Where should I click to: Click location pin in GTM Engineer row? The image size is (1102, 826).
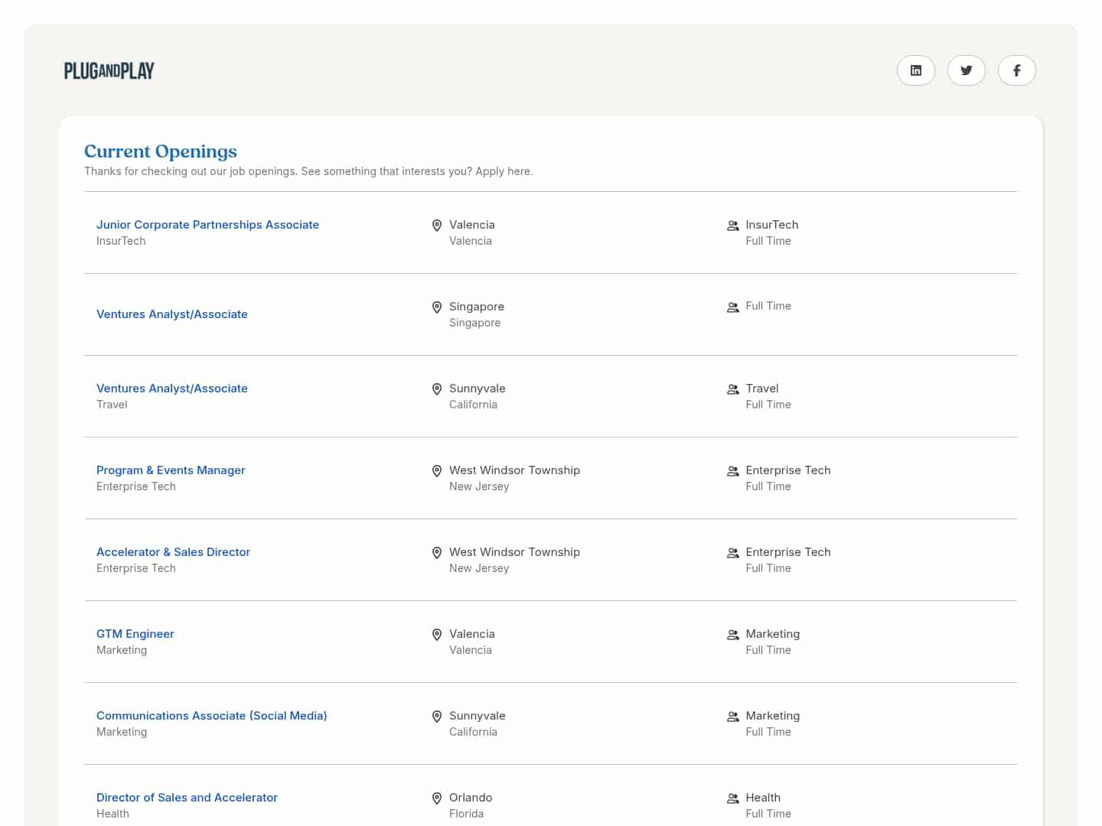[437, 635]
